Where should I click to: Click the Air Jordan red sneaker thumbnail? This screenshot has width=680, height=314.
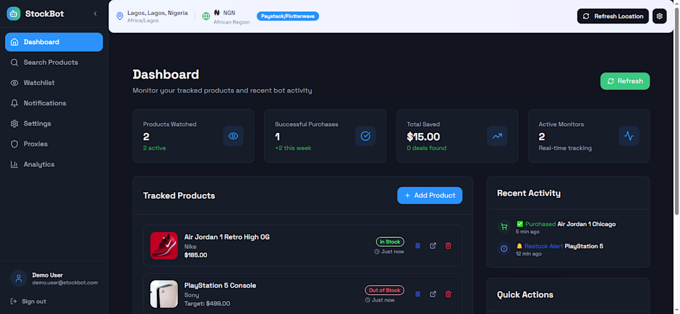[x=164, y=245]
